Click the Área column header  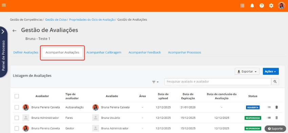(x=142, y=96)
